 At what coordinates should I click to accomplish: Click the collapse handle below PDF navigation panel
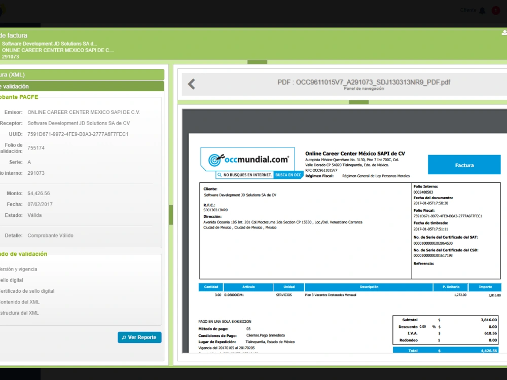(x=358, y=102)
